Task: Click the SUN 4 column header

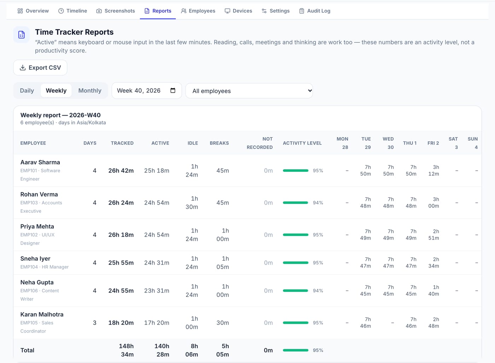Action: [x=473, y=143]
